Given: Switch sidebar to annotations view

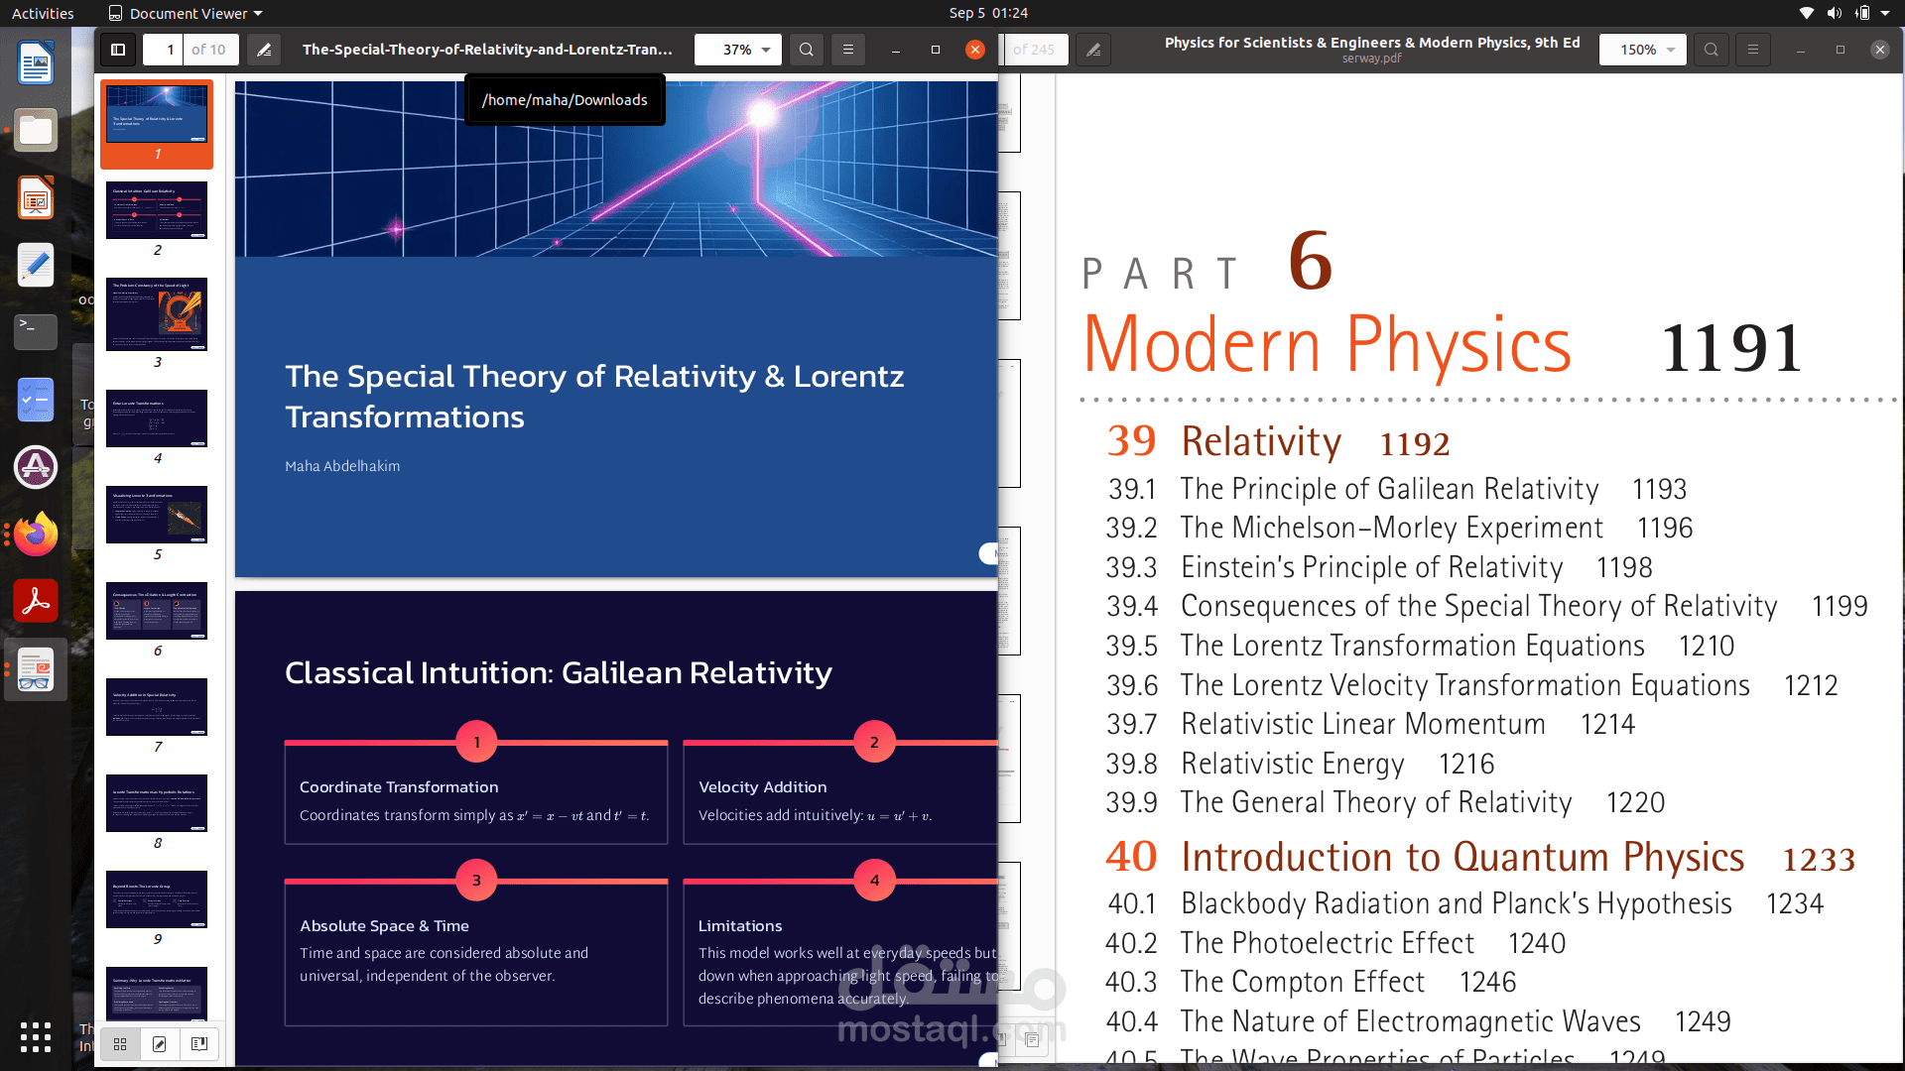Looking at the screenshot, I should pos(160,1043).
